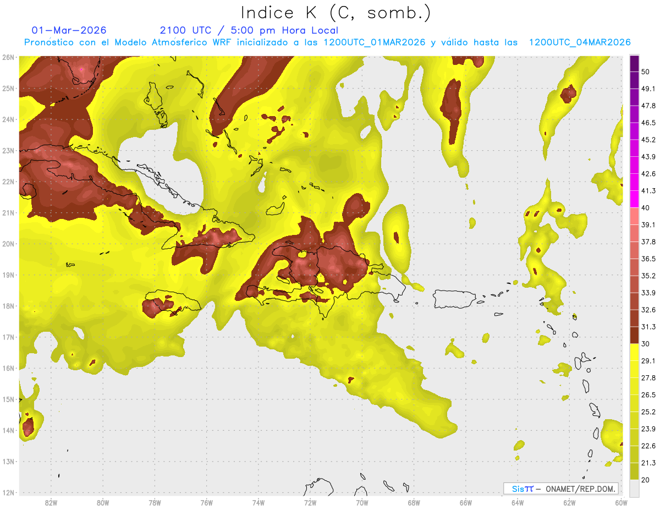Click the colorbar label '39.1'

[648, 225]
